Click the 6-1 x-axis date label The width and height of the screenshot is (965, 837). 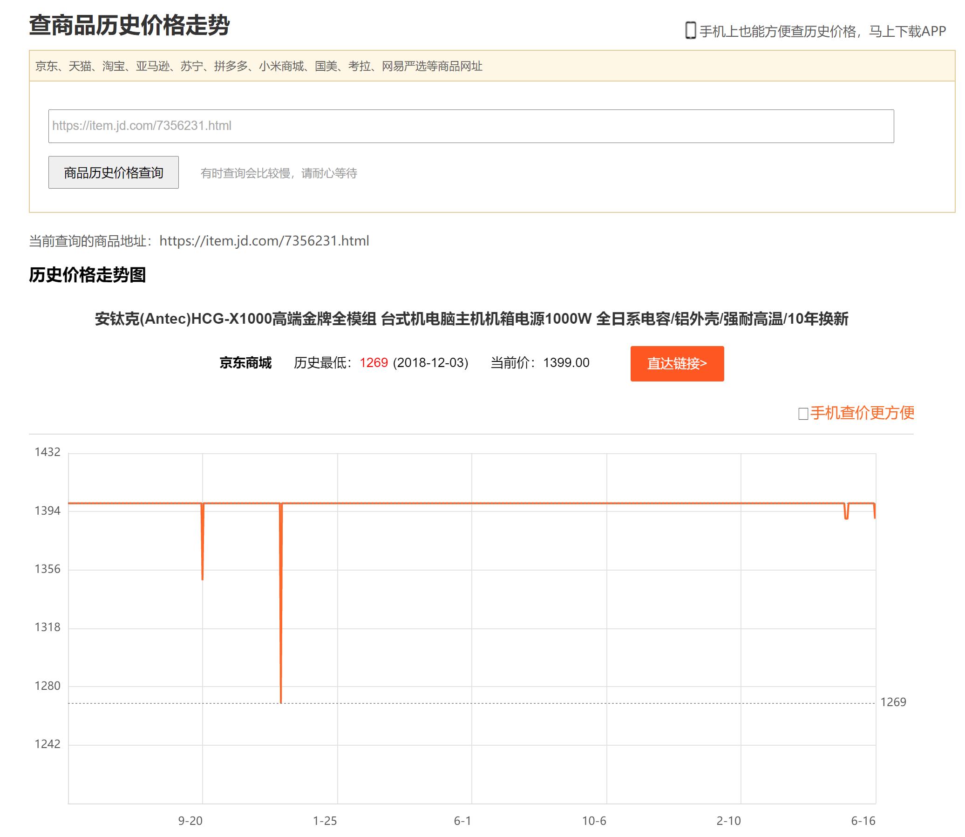(462, 821)
